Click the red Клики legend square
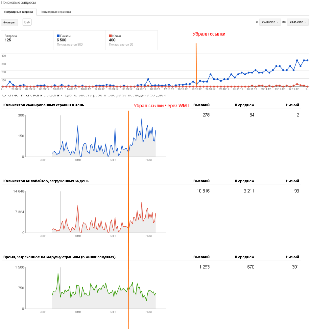 (x=110, y=36)
